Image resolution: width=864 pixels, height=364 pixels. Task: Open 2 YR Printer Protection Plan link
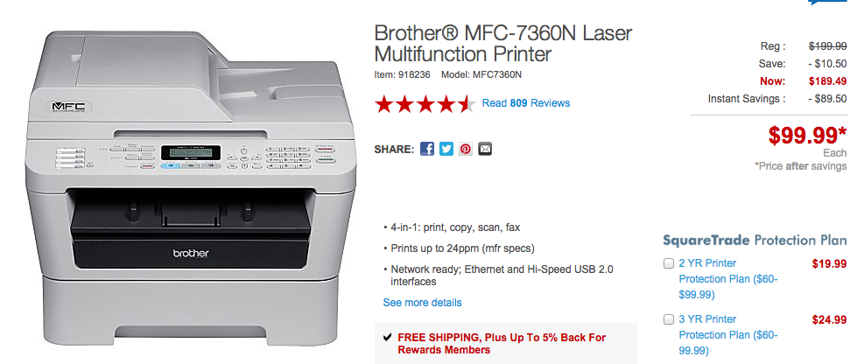(x=728, y=279)
